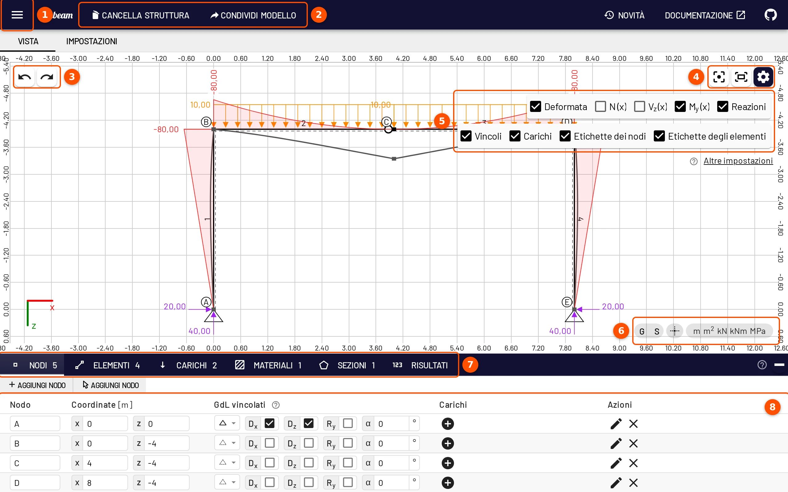This screenshot has width=788, height=492.
Task: Click the fit-to-screen icon
Action: 741,77
